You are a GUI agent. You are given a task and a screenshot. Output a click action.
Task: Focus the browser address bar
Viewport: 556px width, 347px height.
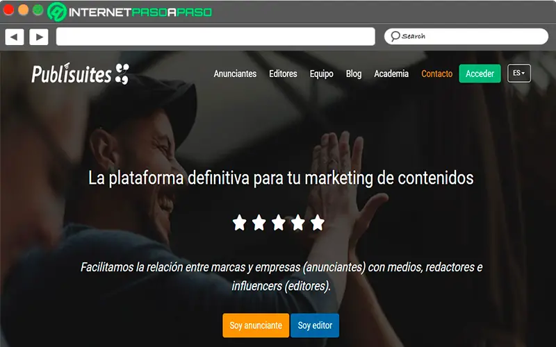pyautogui.click(x=215, y=37)
